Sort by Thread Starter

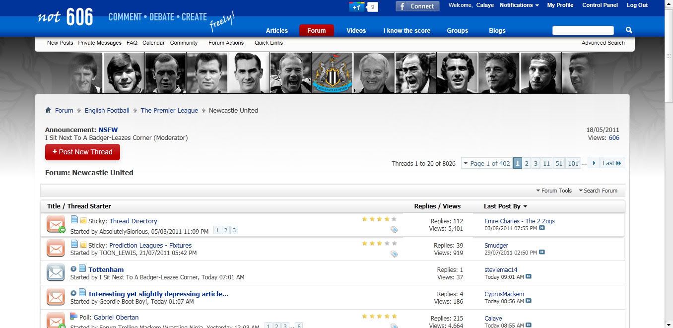coord(89,206)
